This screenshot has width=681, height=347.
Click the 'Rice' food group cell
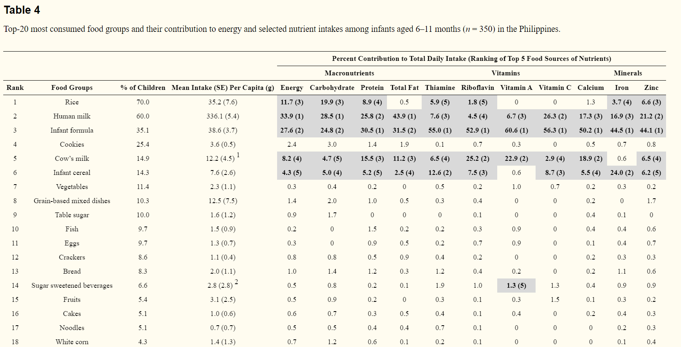pos(72,102)
